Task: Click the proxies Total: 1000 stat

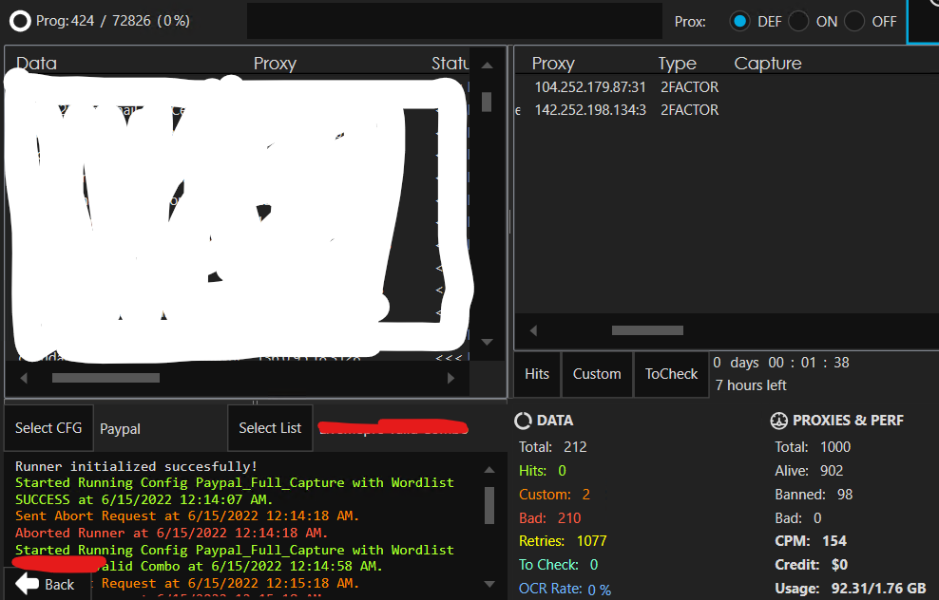Action: 813,447
